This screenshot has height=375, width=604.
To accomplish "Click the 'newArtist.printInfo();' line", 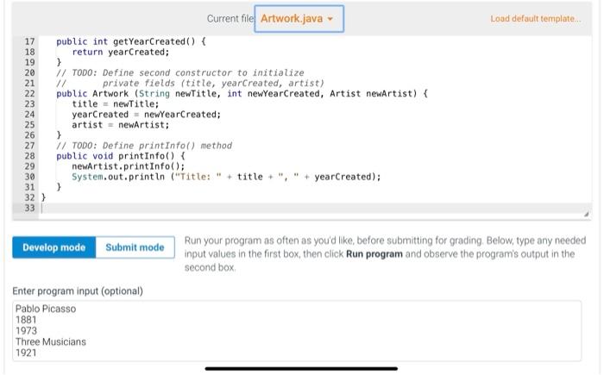I will point(129,166).
